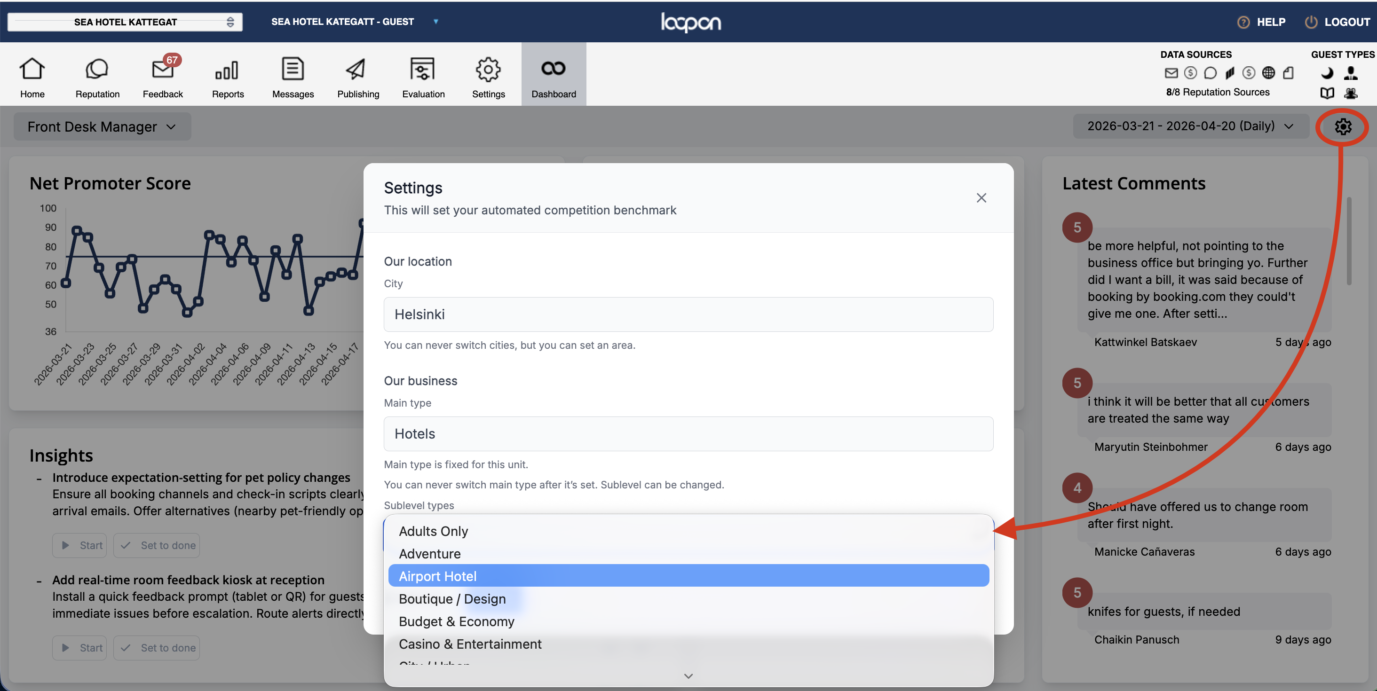Toggle the group guest type icon

[x=1351, y=93]
